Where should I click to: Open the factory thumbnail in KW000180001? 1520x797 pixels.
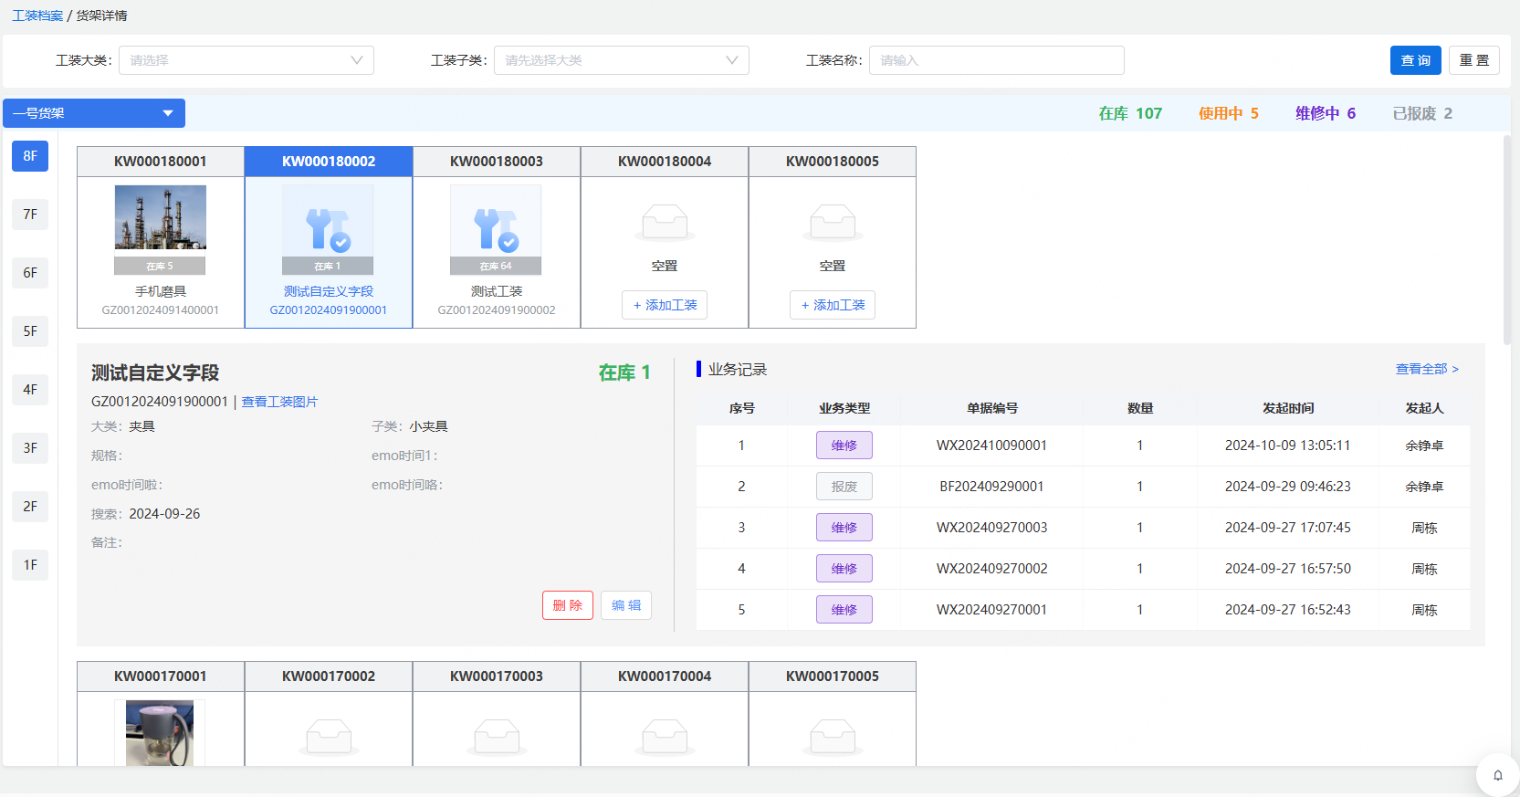tap(160, 217)
